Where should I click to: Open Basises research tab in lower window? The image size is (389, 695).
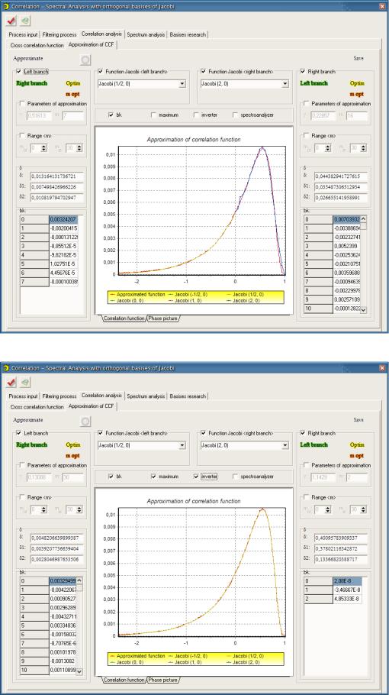(188, 396)
